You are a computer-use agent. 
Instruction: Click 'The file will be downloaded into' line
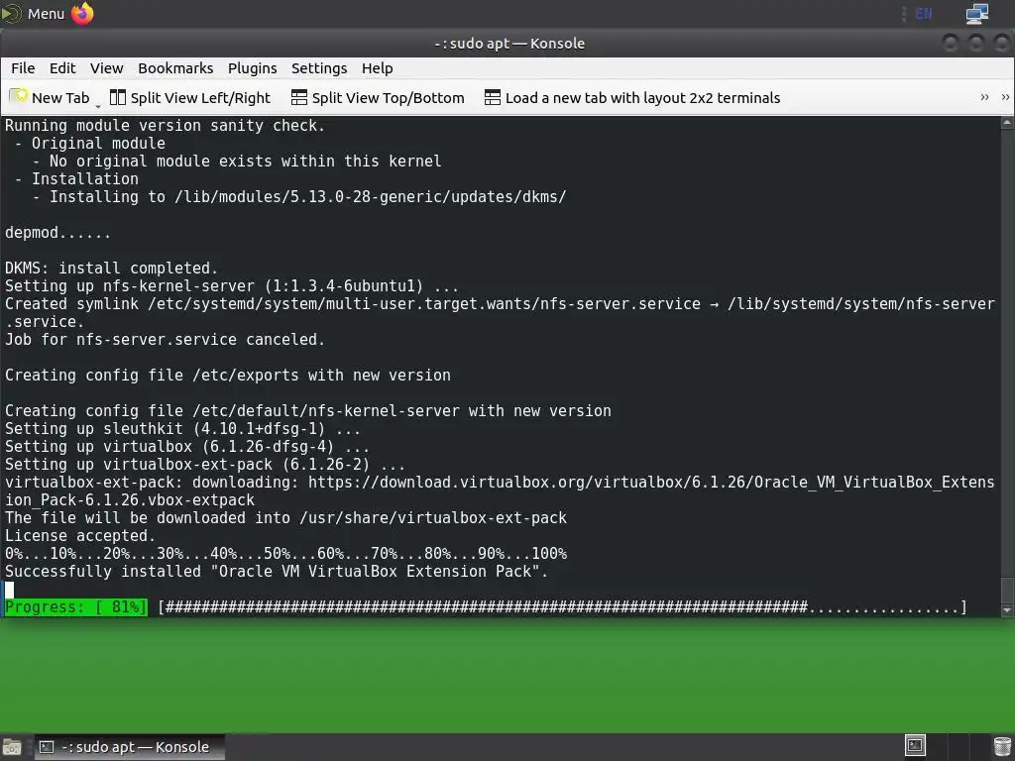point(285,518)
